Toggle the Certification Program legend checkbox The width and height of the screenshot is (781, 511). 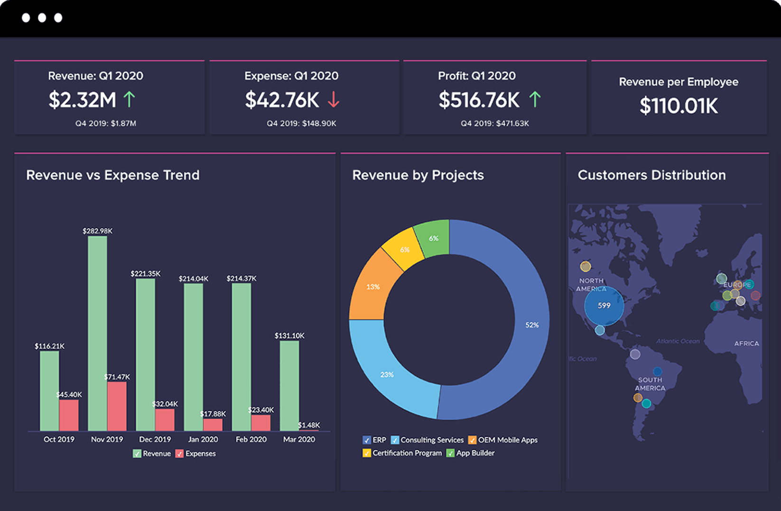point(366,453)
